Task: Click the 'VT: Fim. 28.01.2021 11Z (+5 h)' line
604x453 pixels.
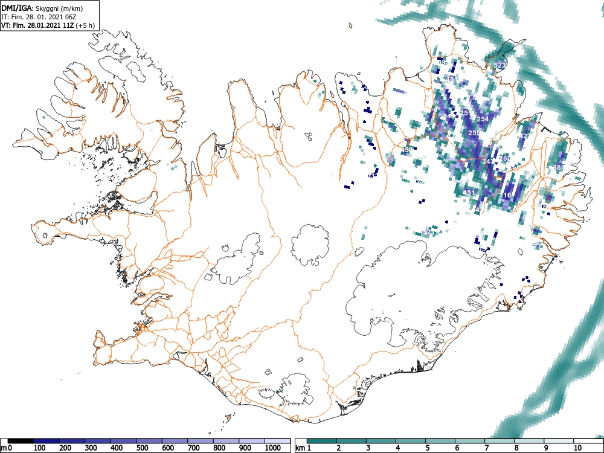Action: [x=48, y=25]
